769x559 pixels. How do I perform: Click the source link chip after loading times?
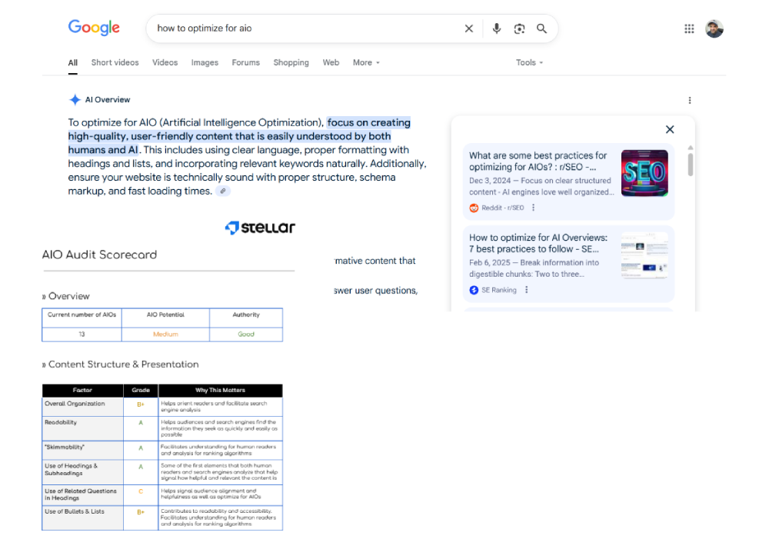point(223,191)
